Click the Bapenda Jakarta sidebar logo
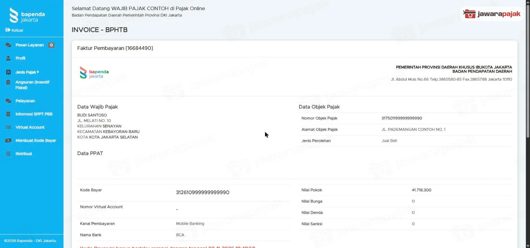 click(27, 15)
